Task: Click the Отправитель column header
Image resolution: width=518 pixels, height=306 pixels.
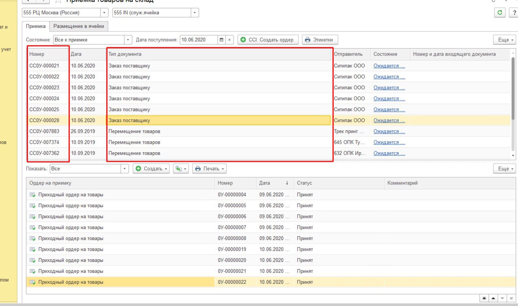Action: coord(351,54)
